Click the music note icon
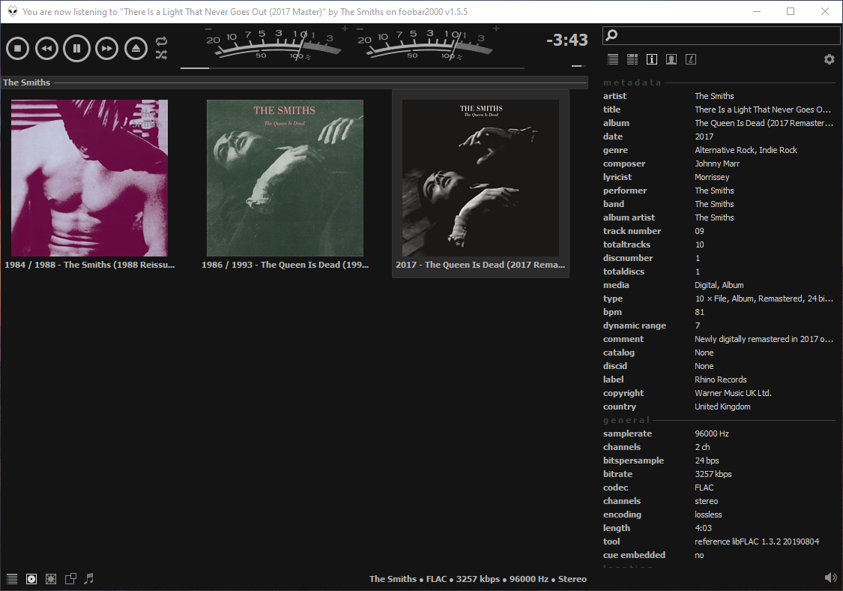 (88, 579)
